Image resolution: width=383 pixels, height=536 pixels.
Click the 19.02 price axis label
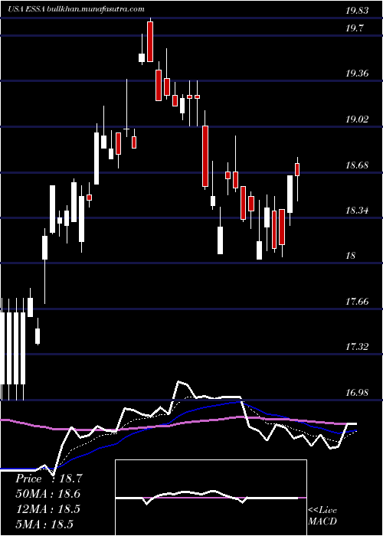357,119
